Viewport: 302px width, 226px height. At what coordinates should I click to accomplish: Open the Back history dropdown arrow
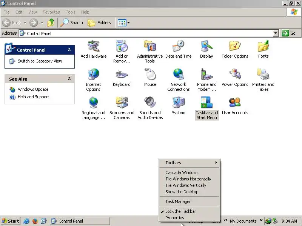click(x=25, y=23)
